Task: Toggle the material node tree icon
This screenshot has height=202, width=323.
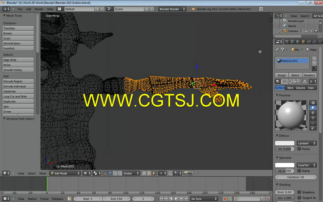Action: coord(305,82)
